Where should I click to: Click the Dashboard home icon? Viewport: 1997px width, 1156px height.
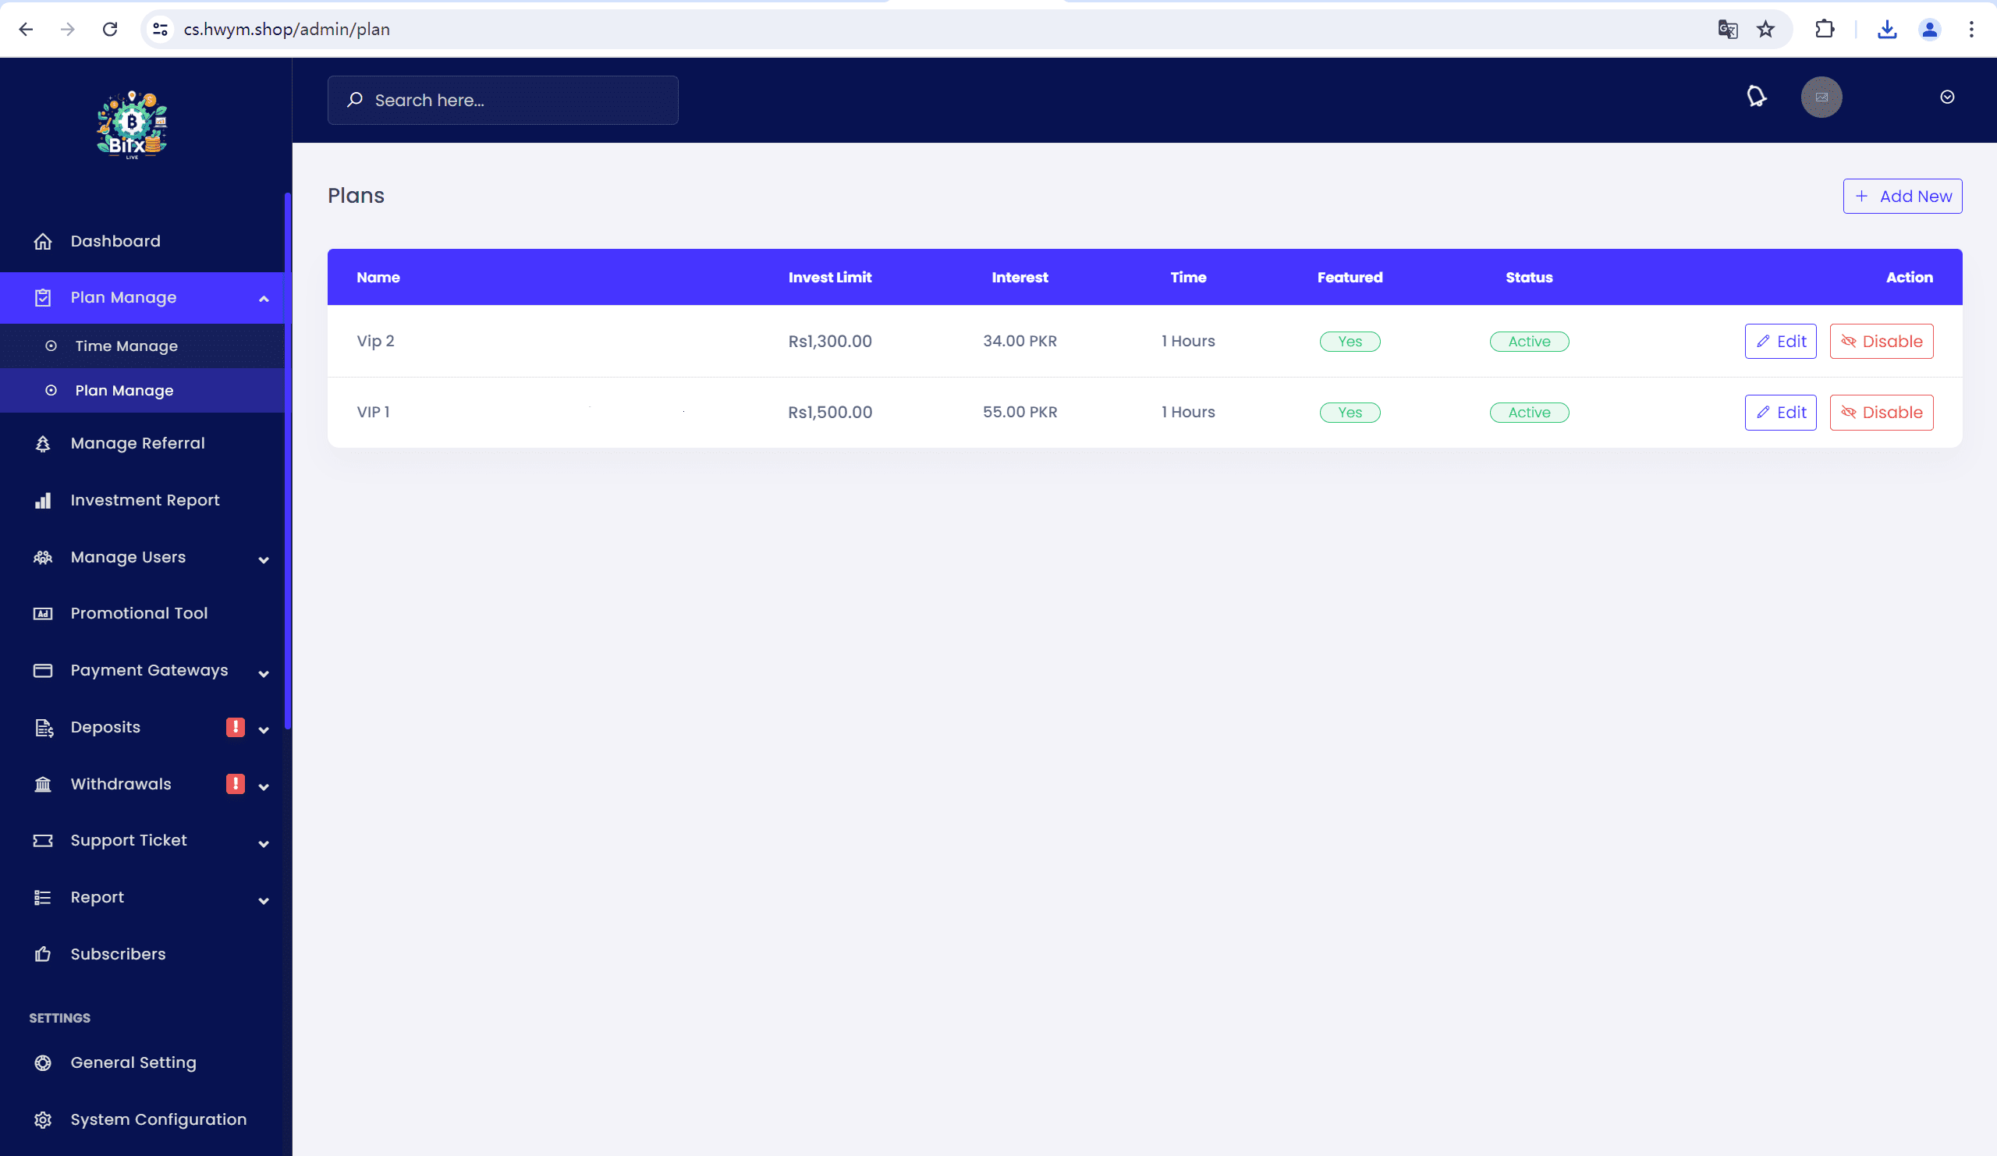pyautogui.click(x=43, y=241)
